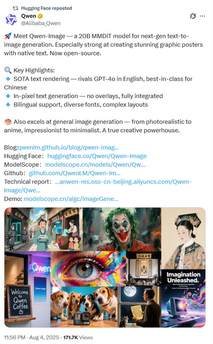
Task: Open the Hugging Face reposted label
Action: [46, 8]
